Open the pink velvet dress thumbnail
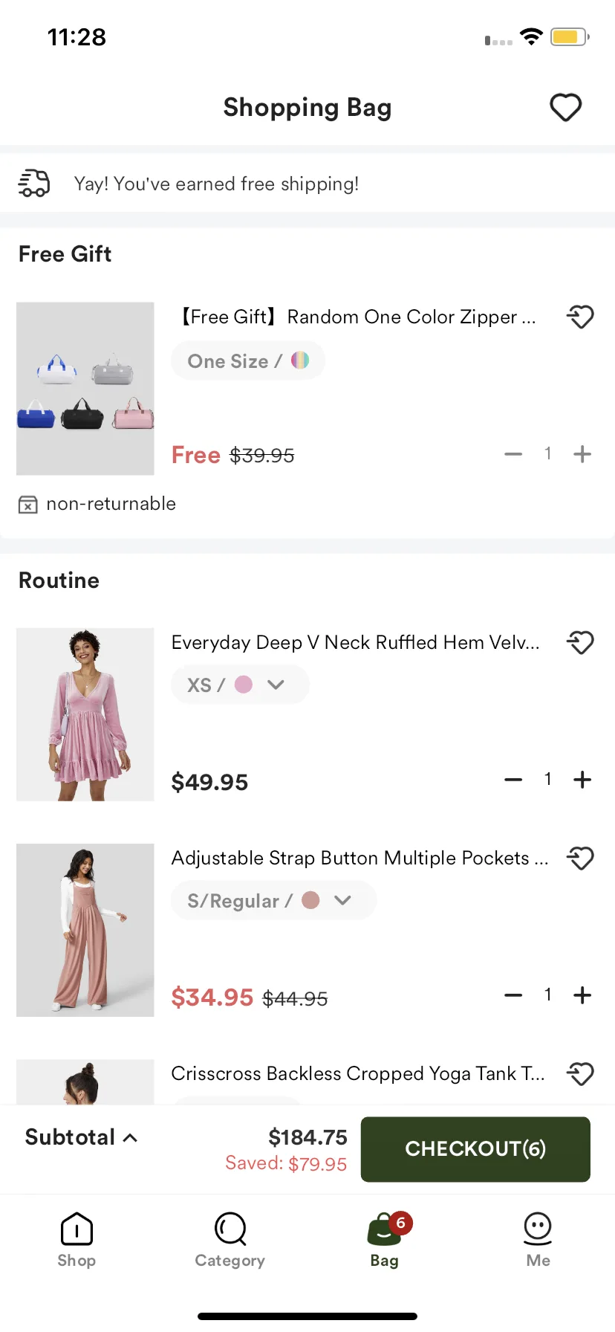Screen dimensions: 615x1332 pos(85,714)
